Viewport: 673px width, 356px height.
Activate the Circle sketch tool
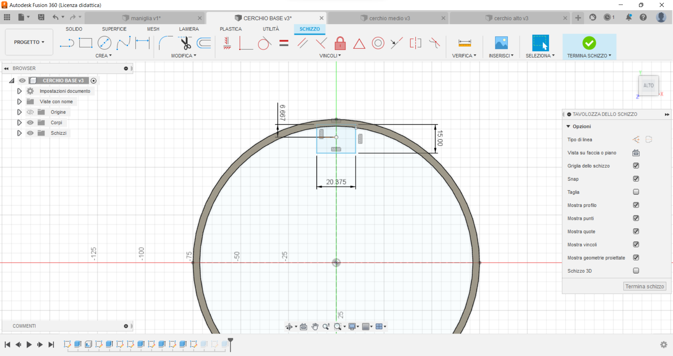pos(104,42)
